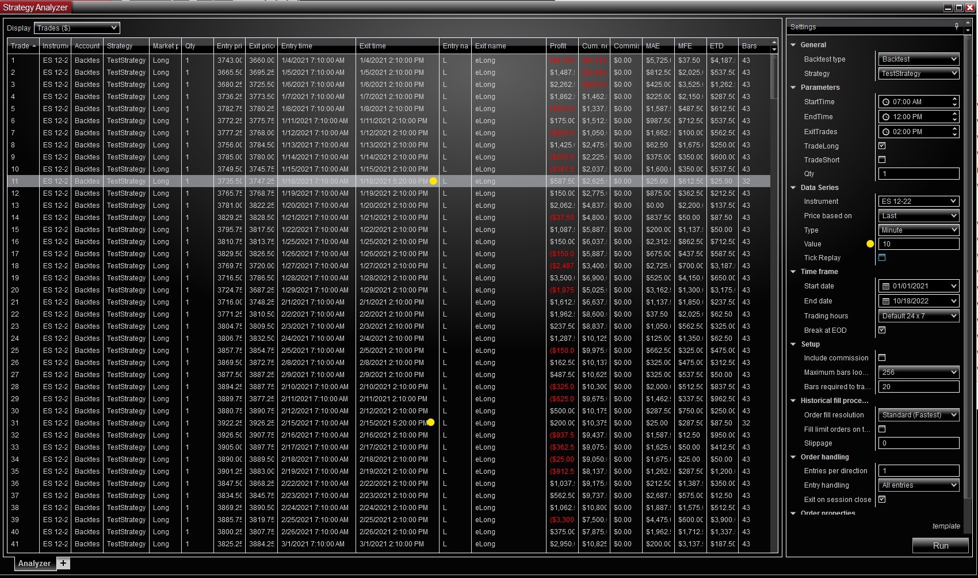Edit the Data Series Value field
This screenshot has height=578, width=978.
919,244
